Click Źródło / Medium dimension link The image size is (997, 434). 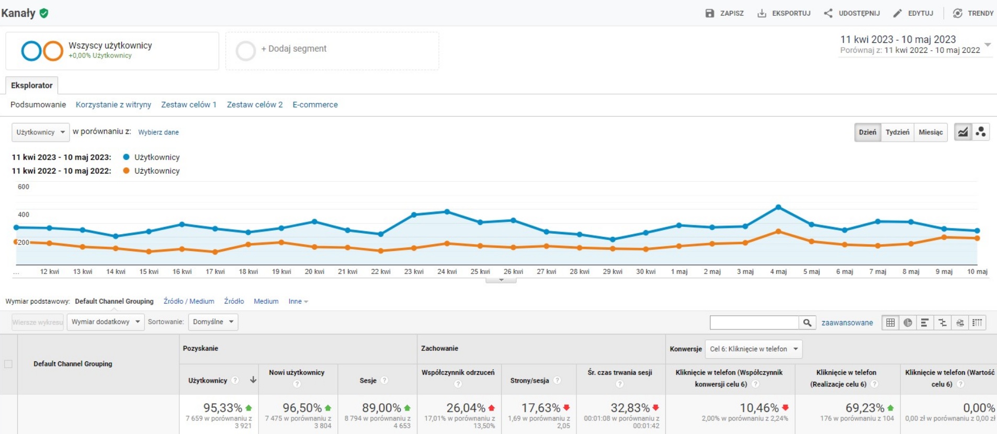click(x=189, y=301)
